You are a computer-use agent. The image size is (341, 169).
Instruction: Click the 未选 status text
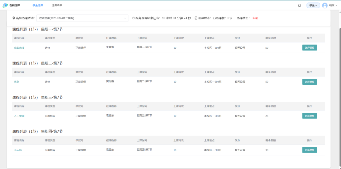point(255,18)
